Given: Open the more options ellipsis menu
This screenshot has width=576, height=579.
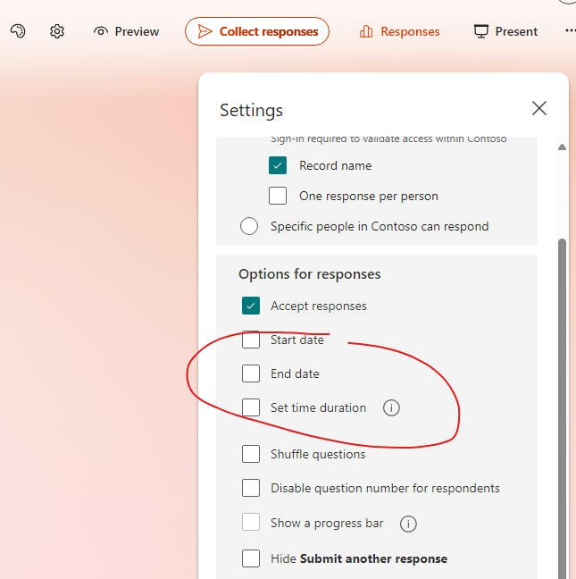Looking at the screenshot, I should (570, 30).
